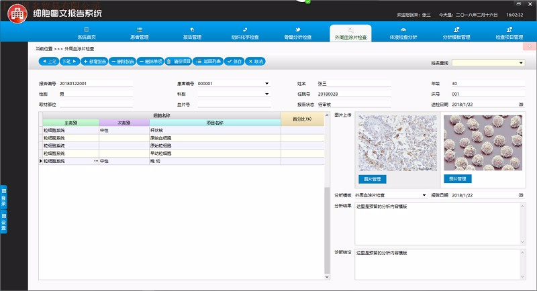Select the 外周血涂片检查 tab
537x291 pixels.
tap(350, 33)
